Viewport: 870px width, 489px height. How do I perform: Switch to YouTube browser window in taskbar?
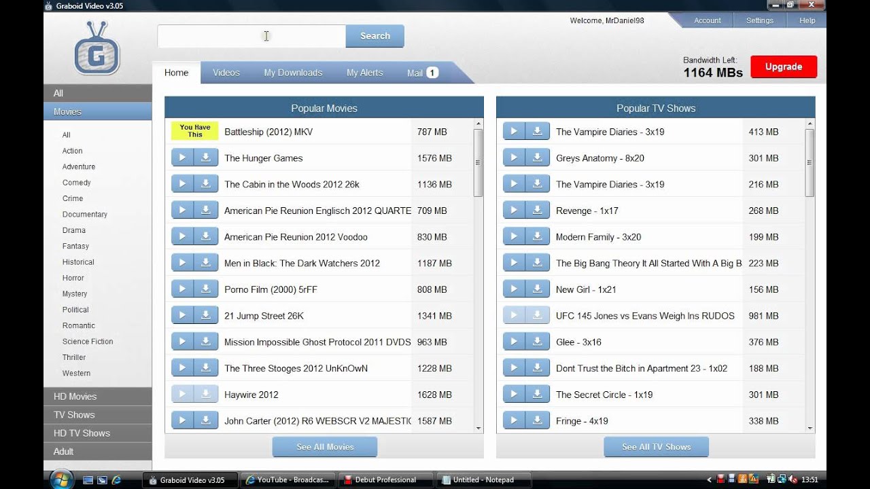287,480
